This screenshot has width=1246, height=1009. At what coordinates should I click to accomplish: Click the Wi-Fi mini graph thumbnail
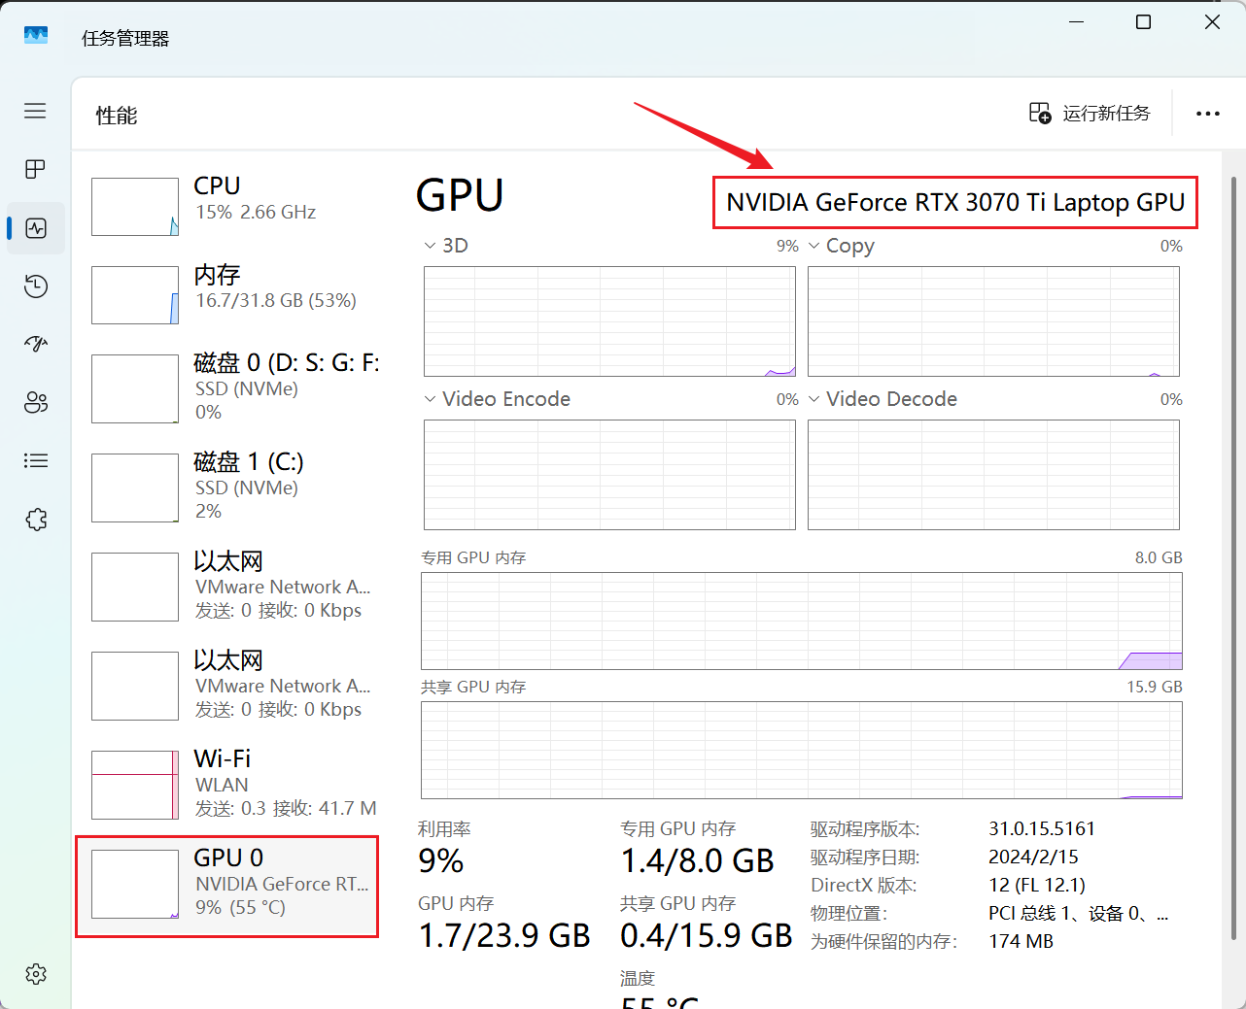135,785
